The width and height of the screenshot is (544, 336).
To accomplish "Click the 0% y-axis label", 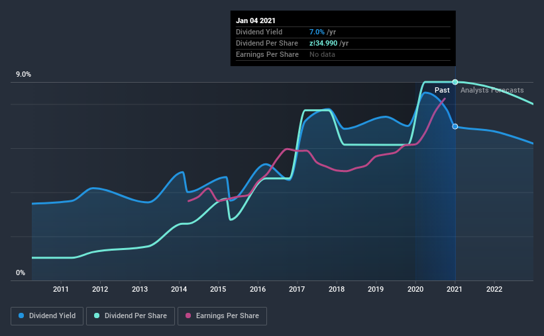I will (21, 273).
